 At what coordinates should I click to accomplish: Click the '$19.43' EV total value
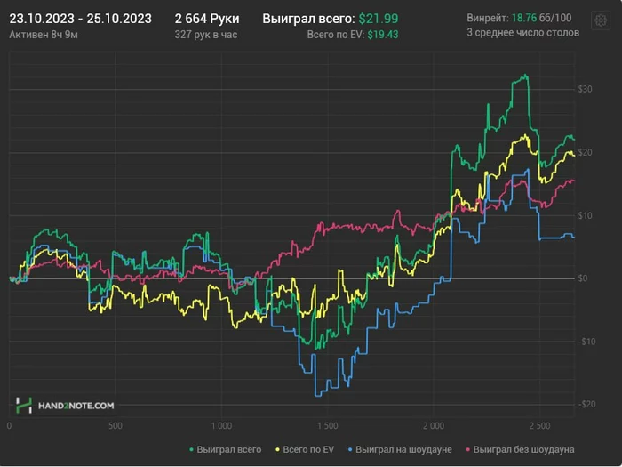pos(383,35)
